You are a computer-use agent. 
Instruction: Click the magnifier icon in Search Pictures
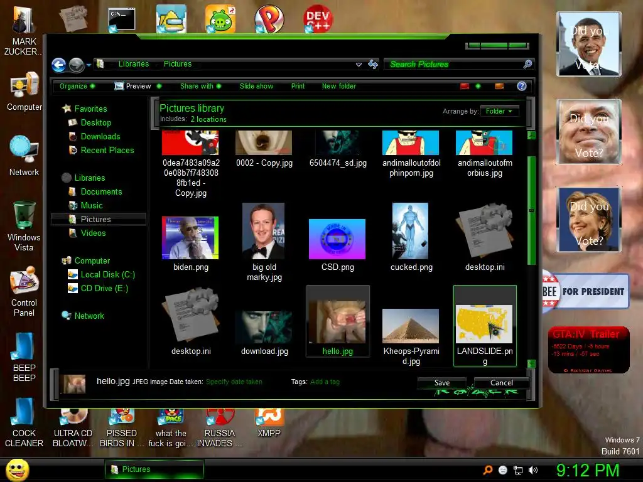pyautogui.click(x=527, y=64)
